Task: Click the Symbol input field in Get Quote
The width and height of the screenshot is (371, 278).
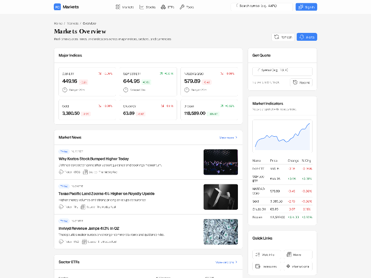Action: click(x=282, y=71)
